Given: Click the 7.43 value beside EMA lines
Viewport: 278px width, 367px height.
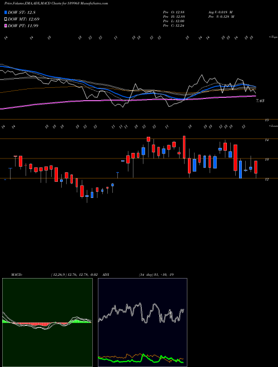Looking at the screenshot, I should 260,101.
